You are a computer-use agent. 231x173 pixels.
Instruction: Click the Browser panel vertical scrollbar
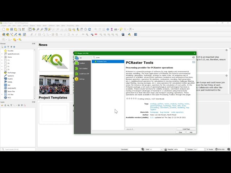point(35,74)
